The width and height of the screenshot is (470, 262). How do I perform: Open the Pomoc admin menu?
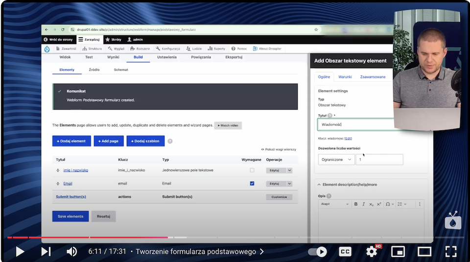239,48
